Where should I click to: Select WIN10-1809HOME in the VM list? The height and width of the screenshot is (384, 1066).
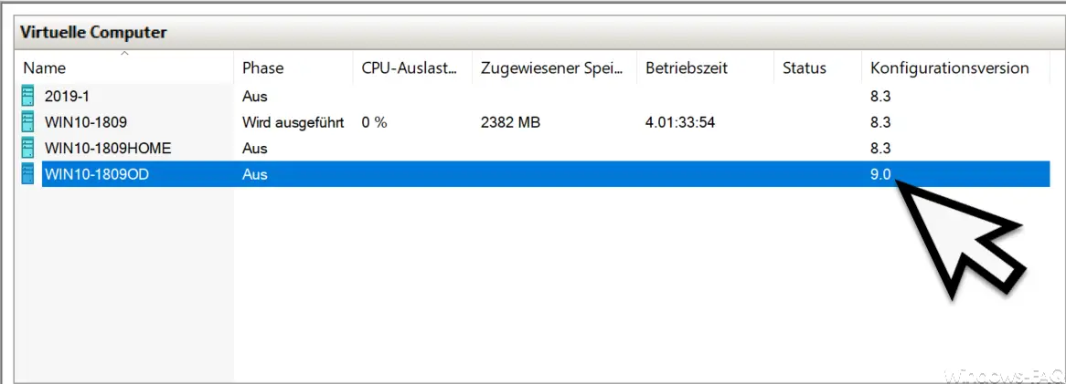(108, 149)
